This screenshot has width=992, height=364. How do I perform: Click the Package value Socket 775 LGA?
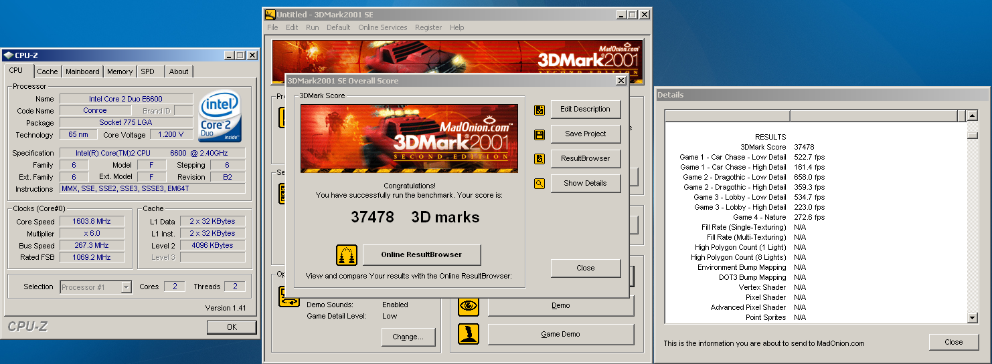[x=126, y=123]
